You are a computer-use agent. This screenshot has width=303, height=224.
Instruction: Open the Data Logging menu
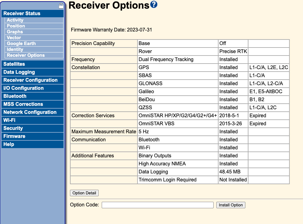click(x=32, y=72)
